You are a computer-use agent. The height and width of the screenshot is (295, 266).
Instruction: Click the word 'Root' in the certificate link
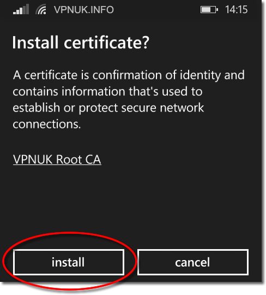69,160
